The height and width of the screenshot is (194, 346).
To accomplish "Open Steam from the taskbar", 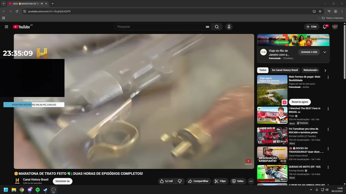I will 45,190.
